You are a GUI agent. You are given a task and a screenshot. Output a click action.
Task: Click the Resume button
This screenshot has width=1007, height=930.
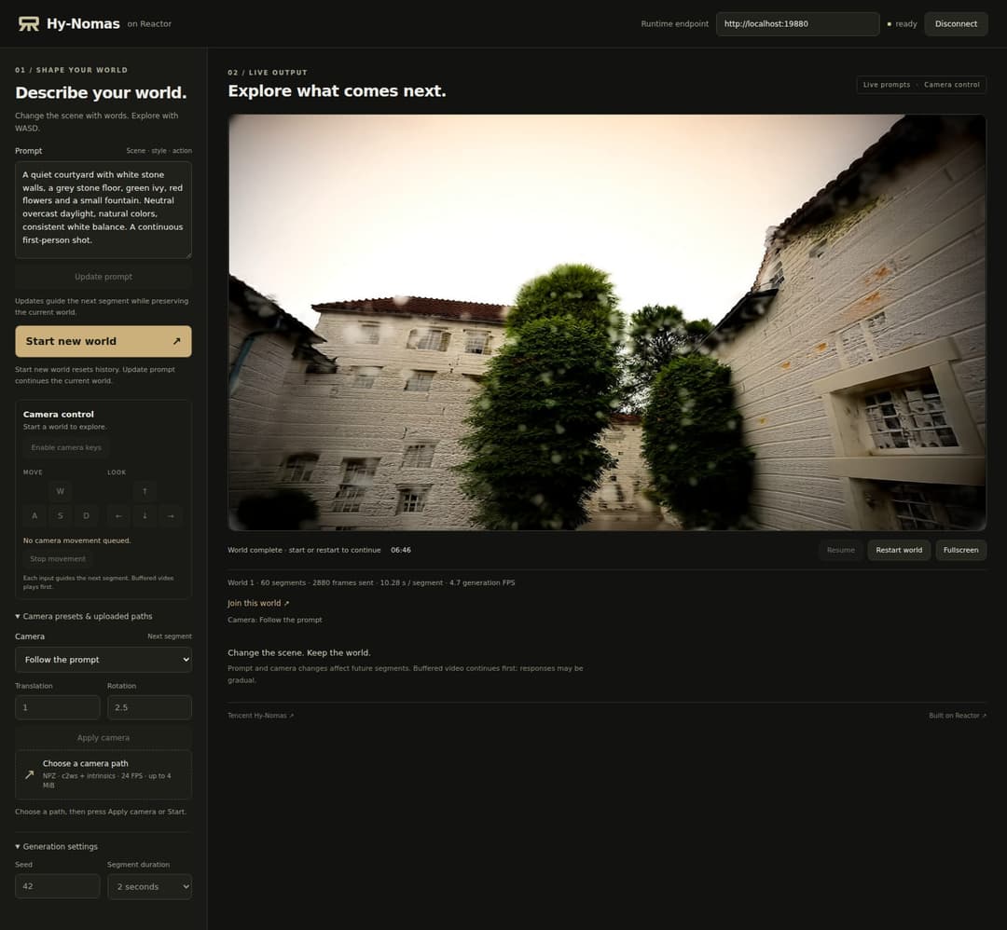(x=841, y=550)
